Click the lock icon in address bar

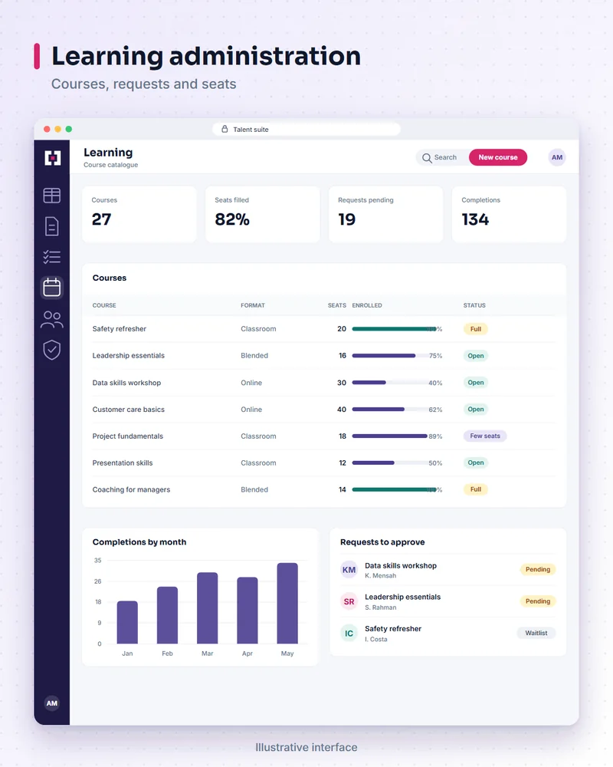point(225,129)
